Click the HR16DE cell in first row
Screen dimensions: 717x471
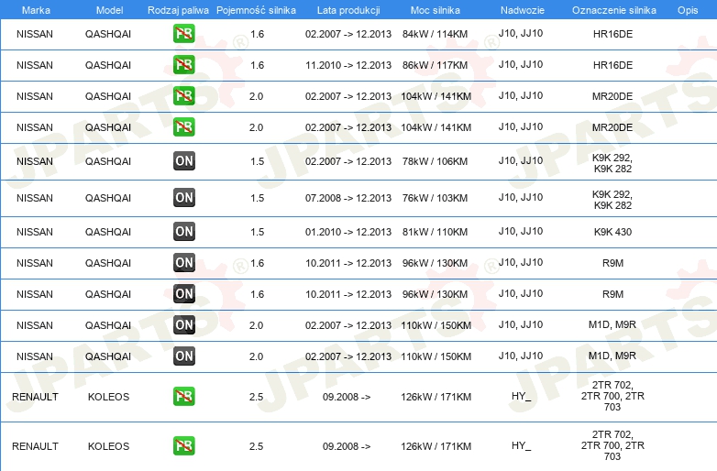(x=612, y=34)
